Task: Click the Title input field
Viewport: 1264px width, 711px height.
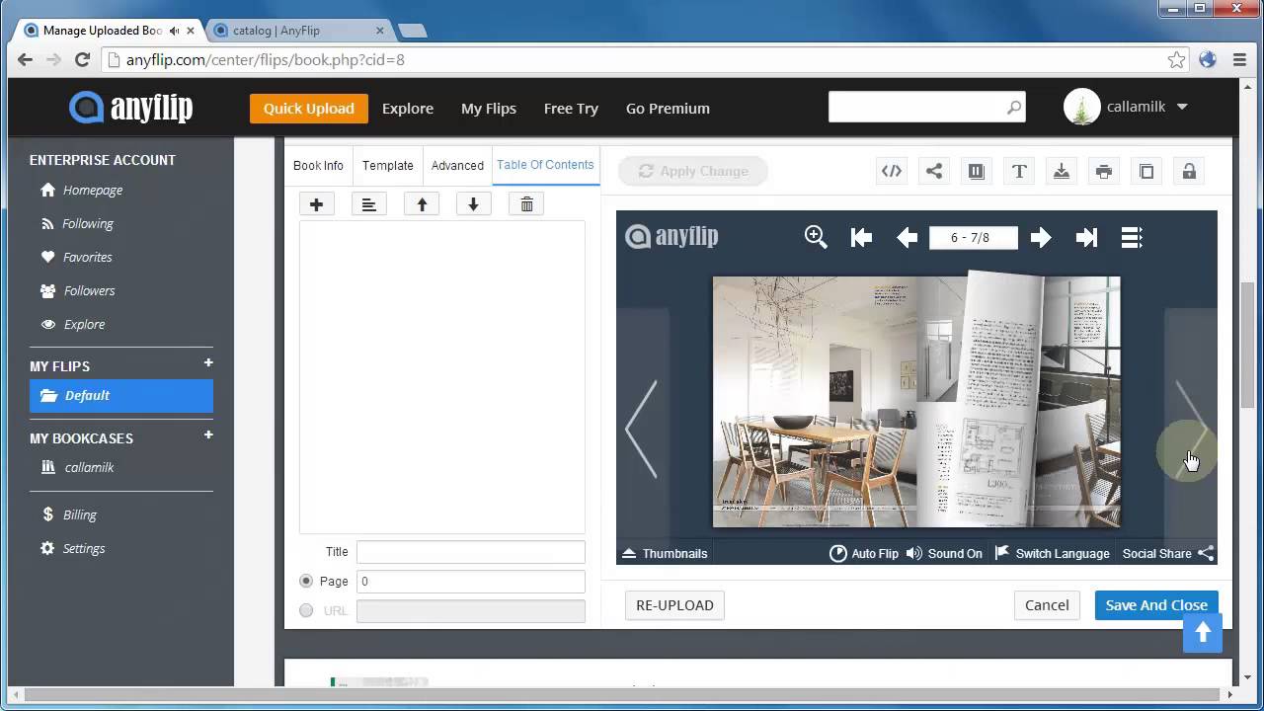Action: (x=471, y=552)
